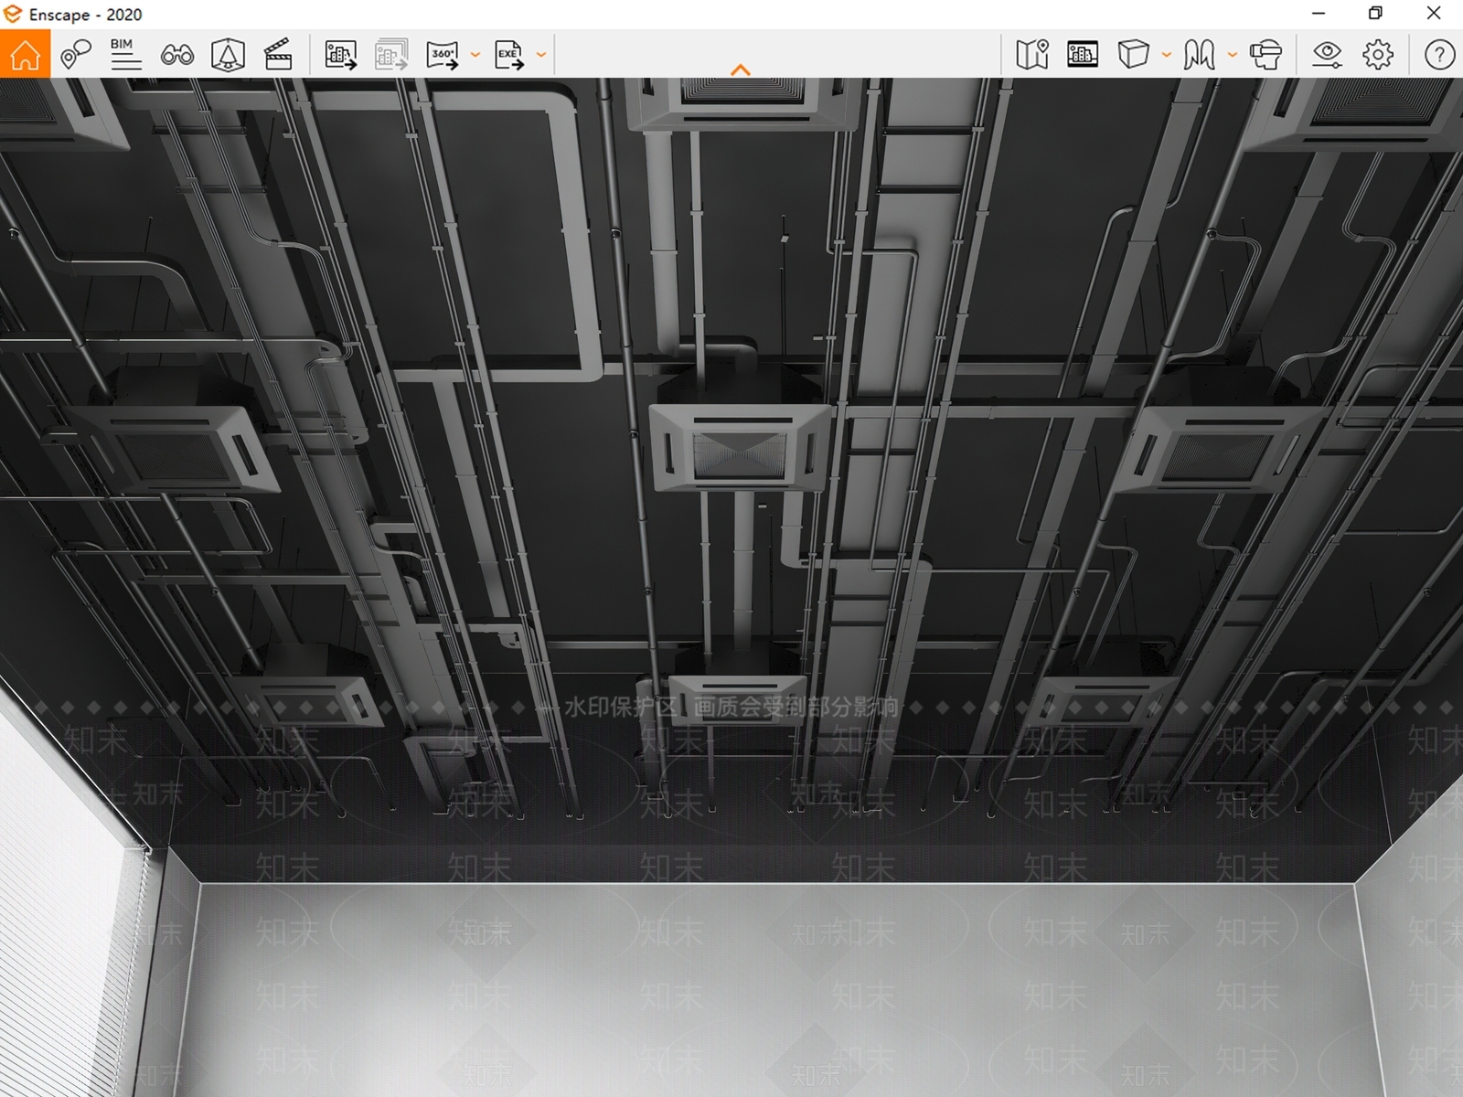The height and width of the screenshot is (1097, 1463).
Task: Open the visual settings eye icon
Action: pyautogui.click(x=1327, y=55)
